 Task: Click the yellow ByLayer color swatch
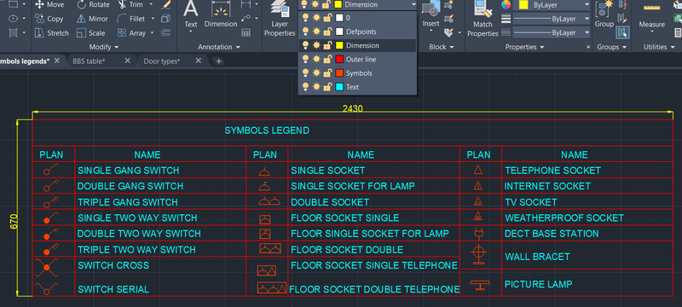[524, 5]
